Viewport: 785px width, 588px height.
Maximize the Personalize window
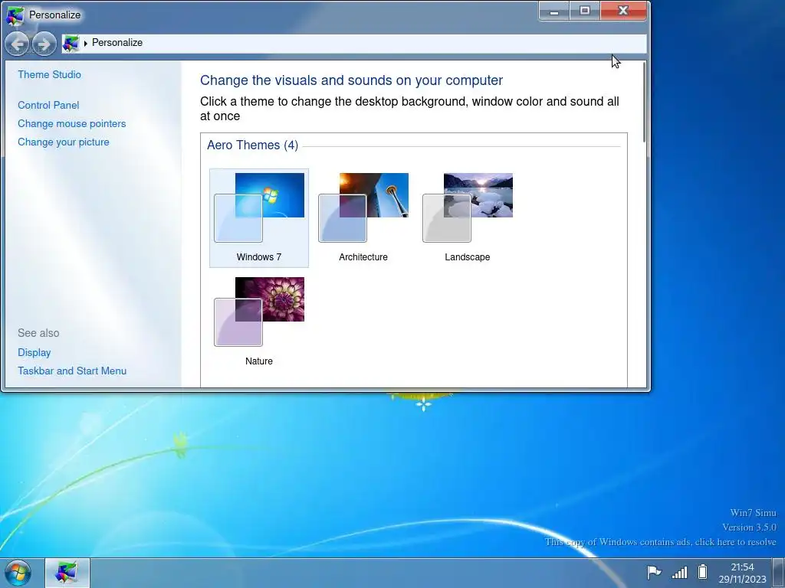(x=585, y=11)
